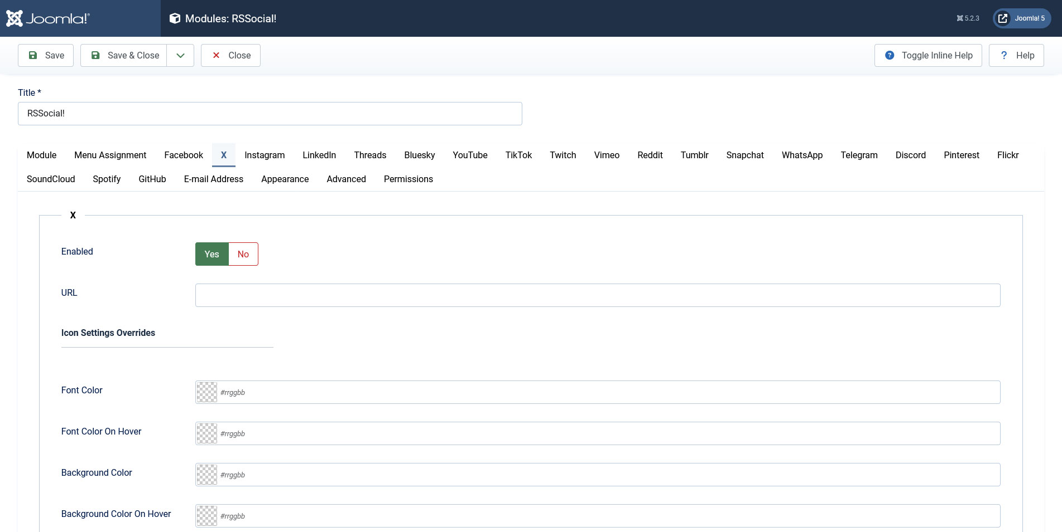The image size is (1062, 532).
Task: Open the SoundCloud tab
Action: (51, 179)
